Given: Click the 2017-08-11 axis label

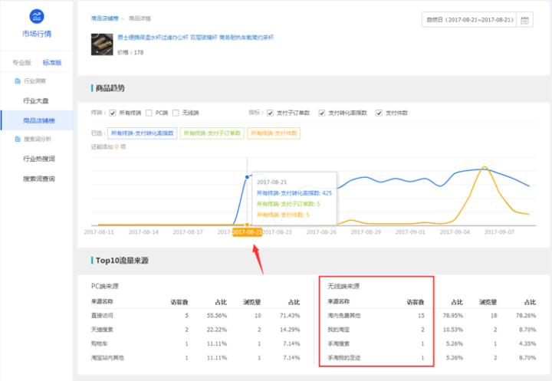Looking at the screenshot, I should [99, 232].
